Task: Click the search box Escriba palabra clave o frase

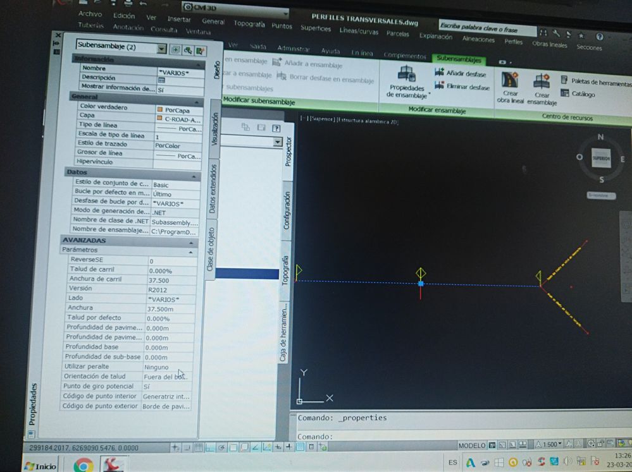Action: 487,28
